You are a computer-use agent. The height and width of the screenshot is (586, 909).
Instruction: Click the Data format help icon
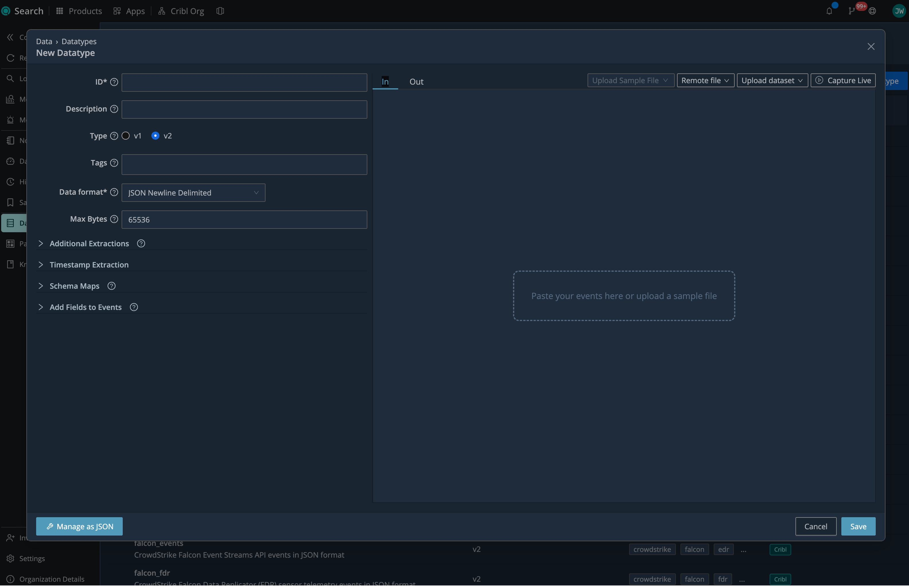(x=114, y=193)
